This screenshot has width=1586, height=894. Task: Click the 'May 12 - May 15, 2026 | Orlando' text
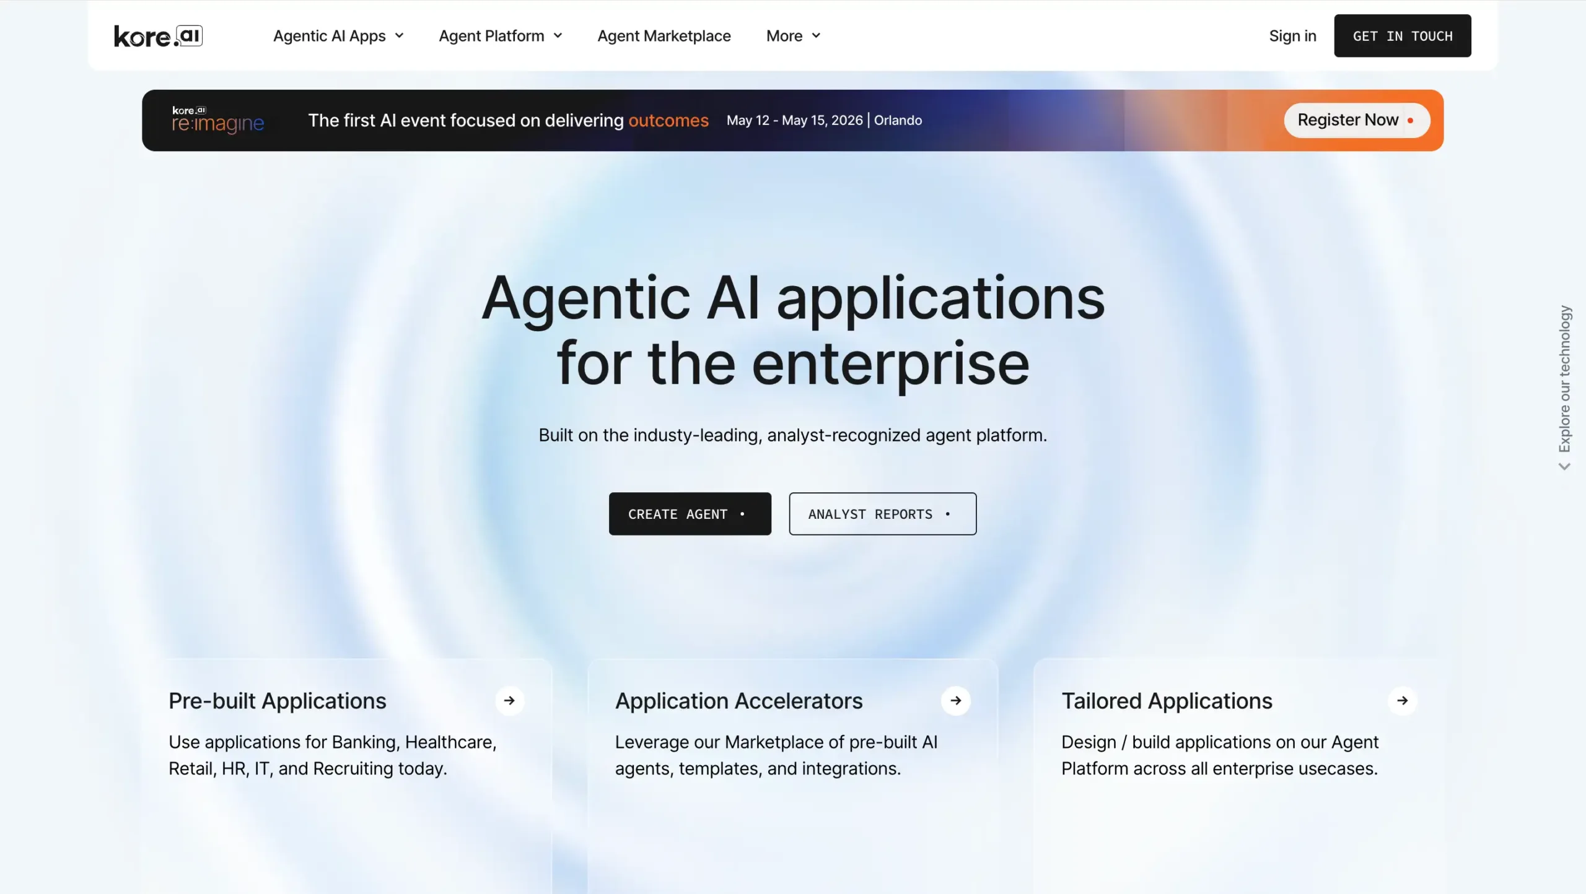click(x=825, y=120)
